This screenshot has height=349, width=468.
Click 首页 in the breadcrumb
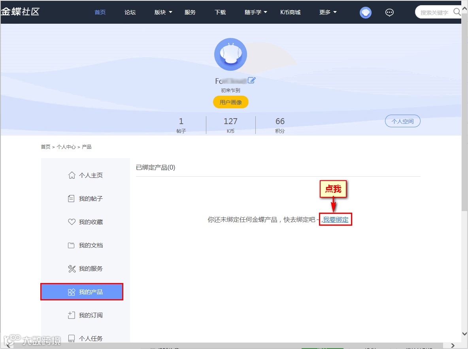click(46, 147)
